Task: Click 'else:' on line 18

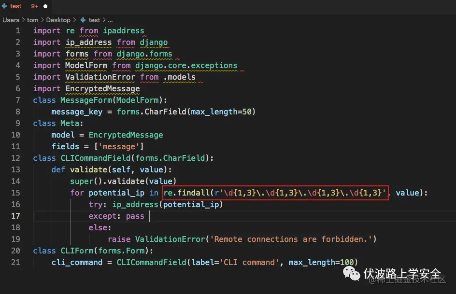Action: (100, 228)
